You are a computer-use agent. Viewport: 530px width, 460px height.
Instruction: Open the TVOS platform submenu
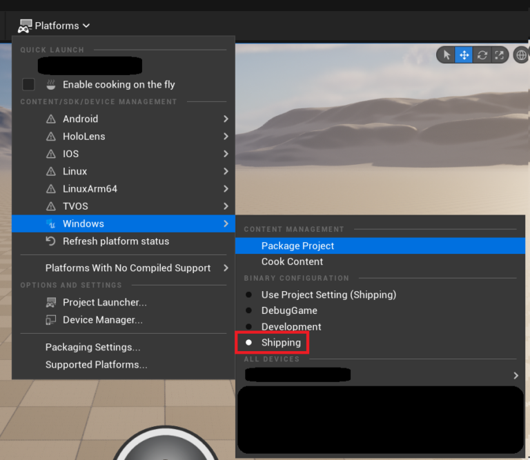pos(124,206)
